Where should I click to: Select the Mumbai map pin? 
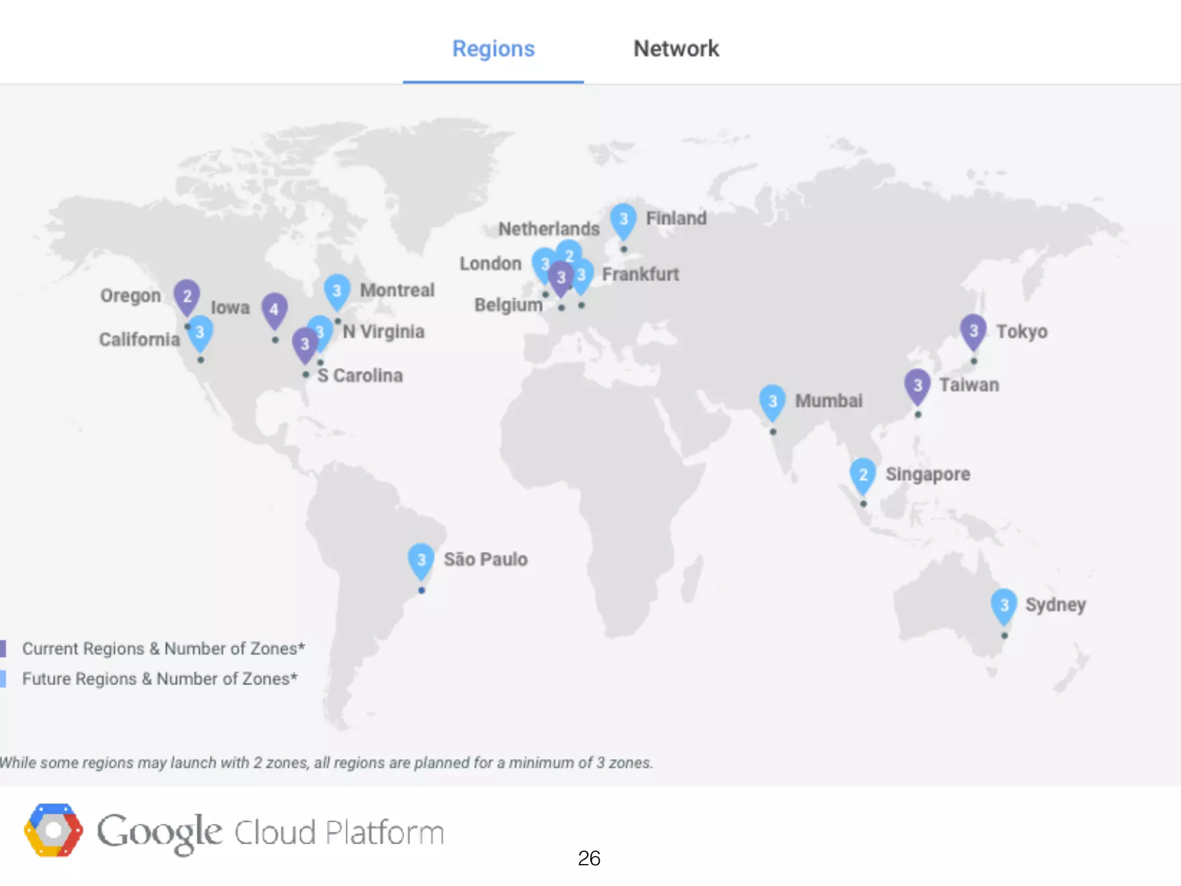click(773, 401)
